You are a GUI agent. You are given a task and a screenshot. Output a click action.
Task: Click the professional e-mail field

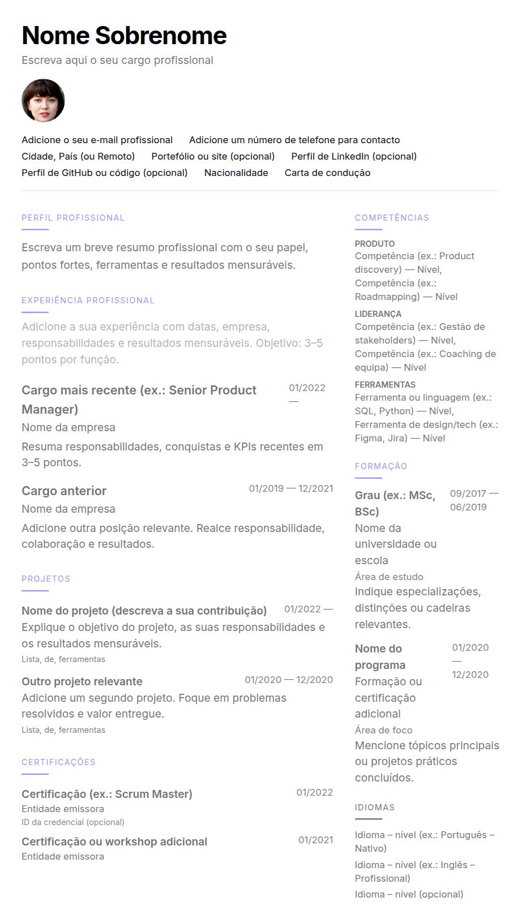[97, 140]
